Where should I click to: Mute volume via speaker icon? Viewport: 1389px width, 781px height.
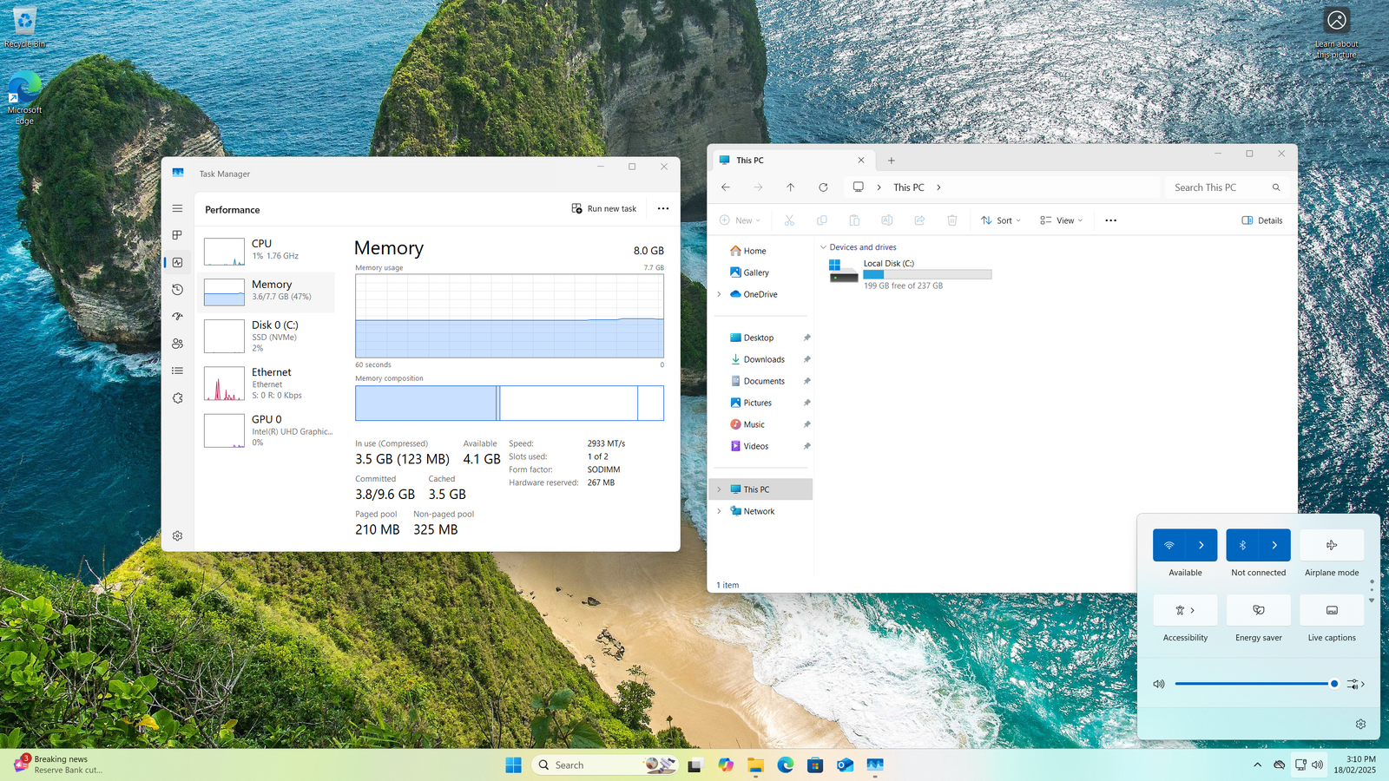pyautogui.click(x=1159, y=684)
